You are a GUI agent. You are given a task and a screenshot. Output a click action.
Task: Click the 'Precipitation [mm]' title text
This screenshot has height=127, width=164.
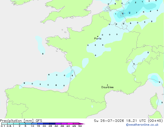coord(17,121)
